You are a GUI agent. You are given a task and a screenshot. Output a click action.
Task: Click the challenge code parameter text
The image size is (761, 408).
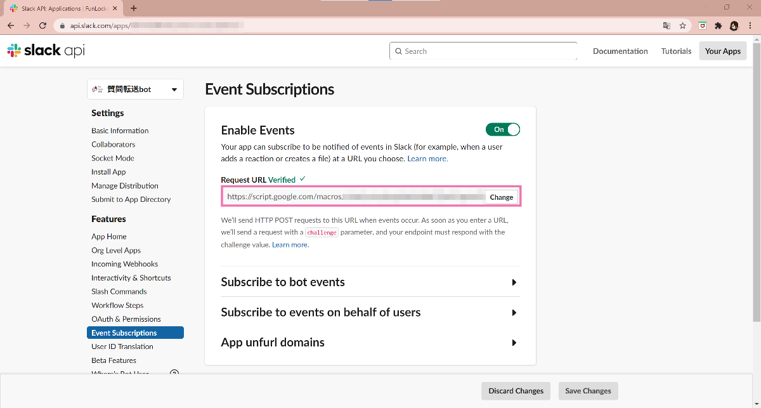pos(322,233)
